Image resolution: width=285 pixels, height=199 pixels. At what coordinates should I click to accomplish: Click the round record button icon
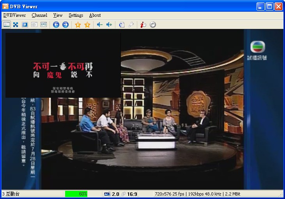[x=153, y=25]
